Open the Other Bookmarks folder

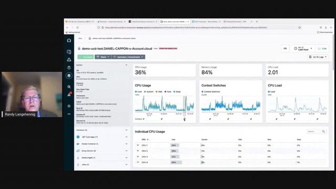point(325,33)
